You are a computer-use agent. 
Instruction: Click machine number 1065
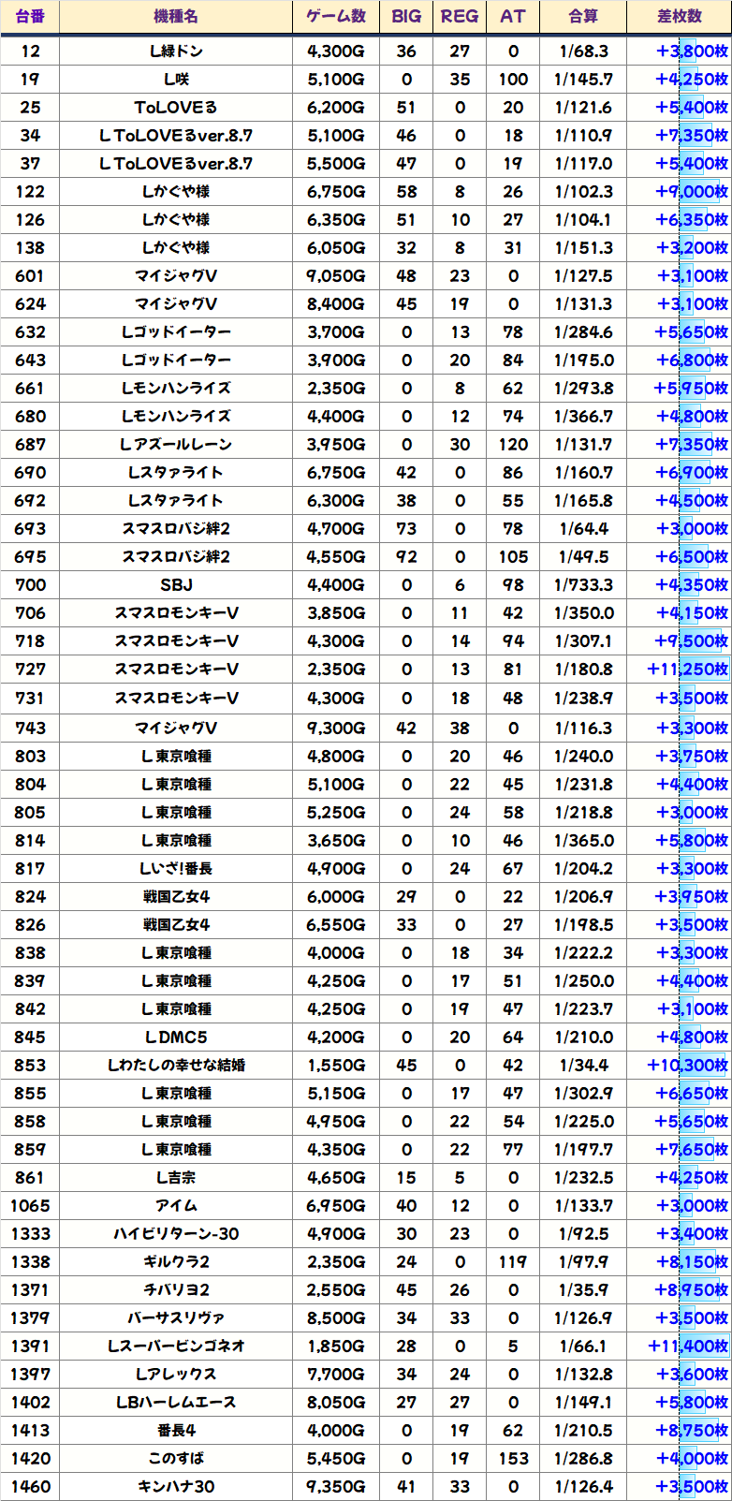(x=30, y=1205)
